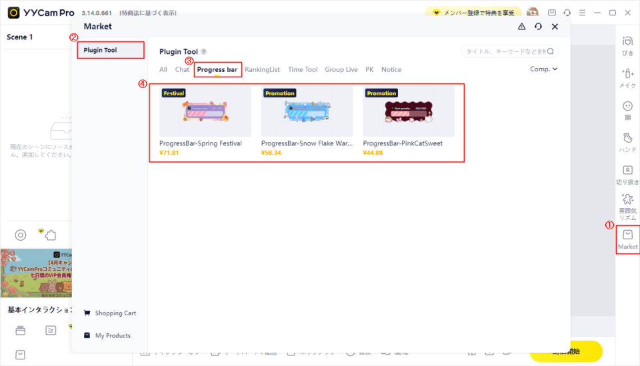The height and width of the screenshot is (366, 640).
Task: Click the help question mark beside Plugin Tool
Action: [204, 51]
